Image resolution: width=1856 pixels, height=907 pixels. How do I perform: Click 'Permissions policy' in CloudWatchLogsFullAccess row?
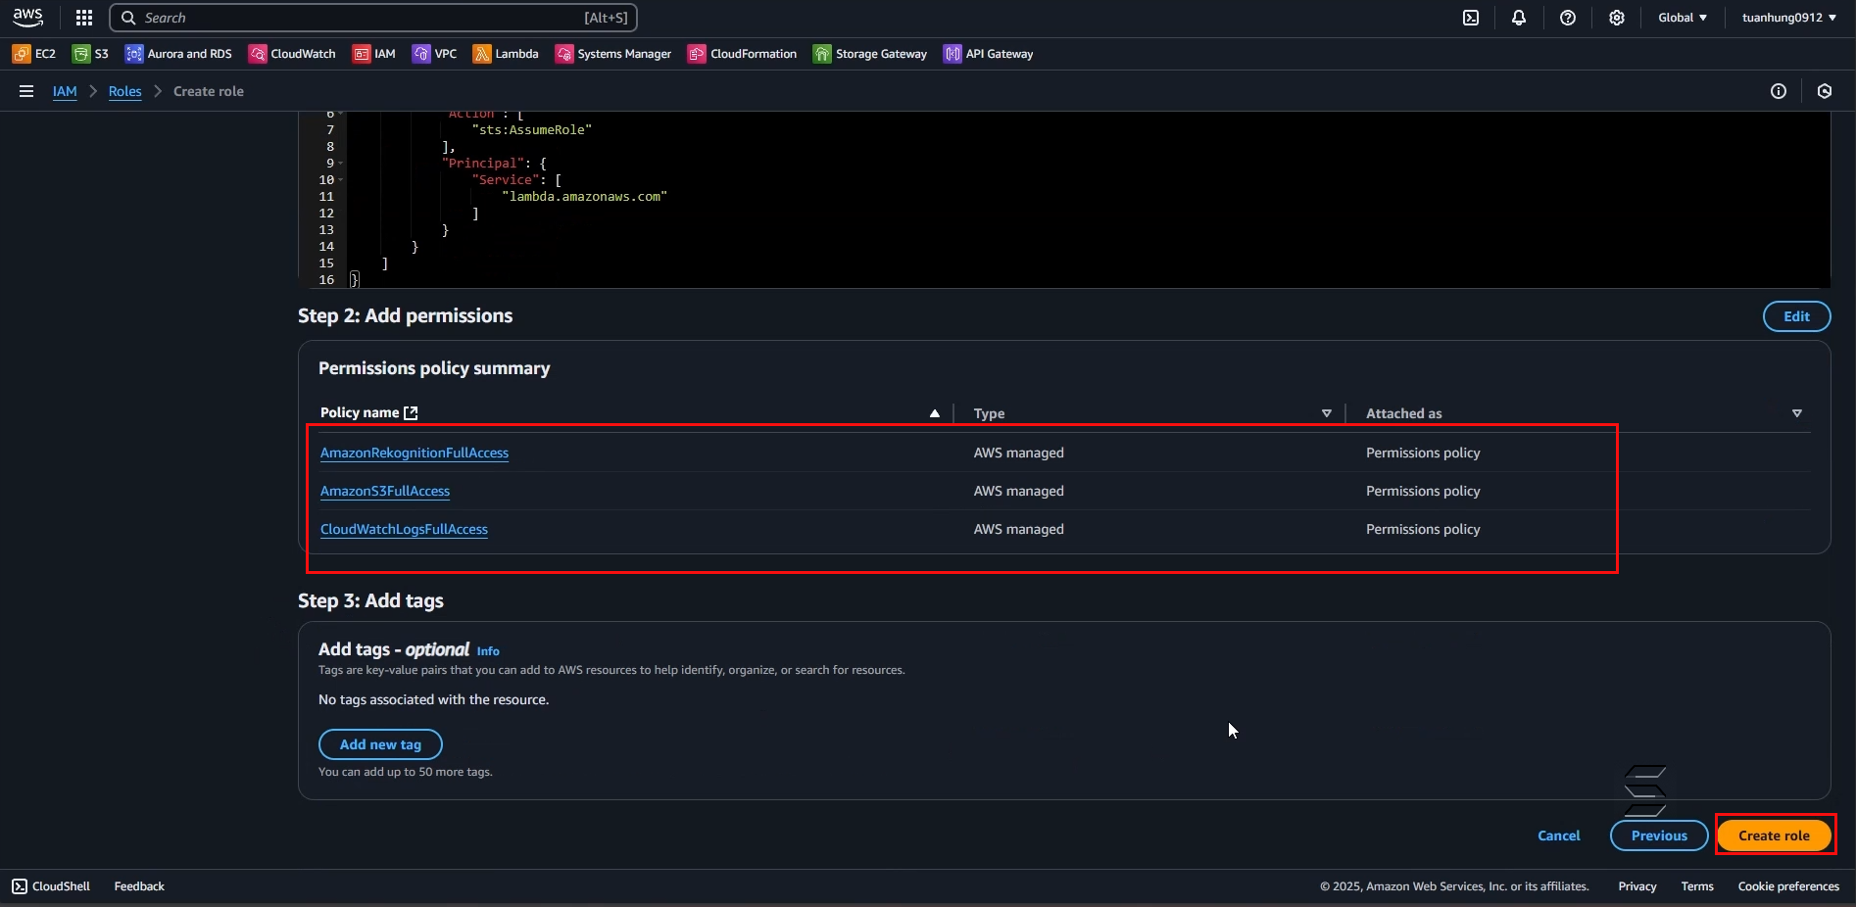[x=1423, y=529]
